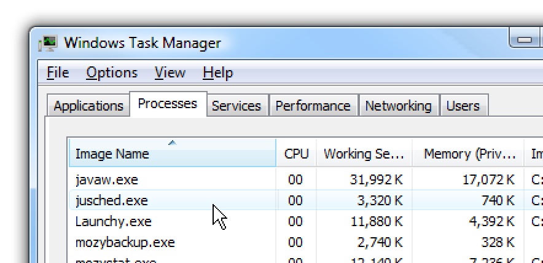Open the View menu
The width and height of the screenshot is (543, 263).
click(170, 73)
